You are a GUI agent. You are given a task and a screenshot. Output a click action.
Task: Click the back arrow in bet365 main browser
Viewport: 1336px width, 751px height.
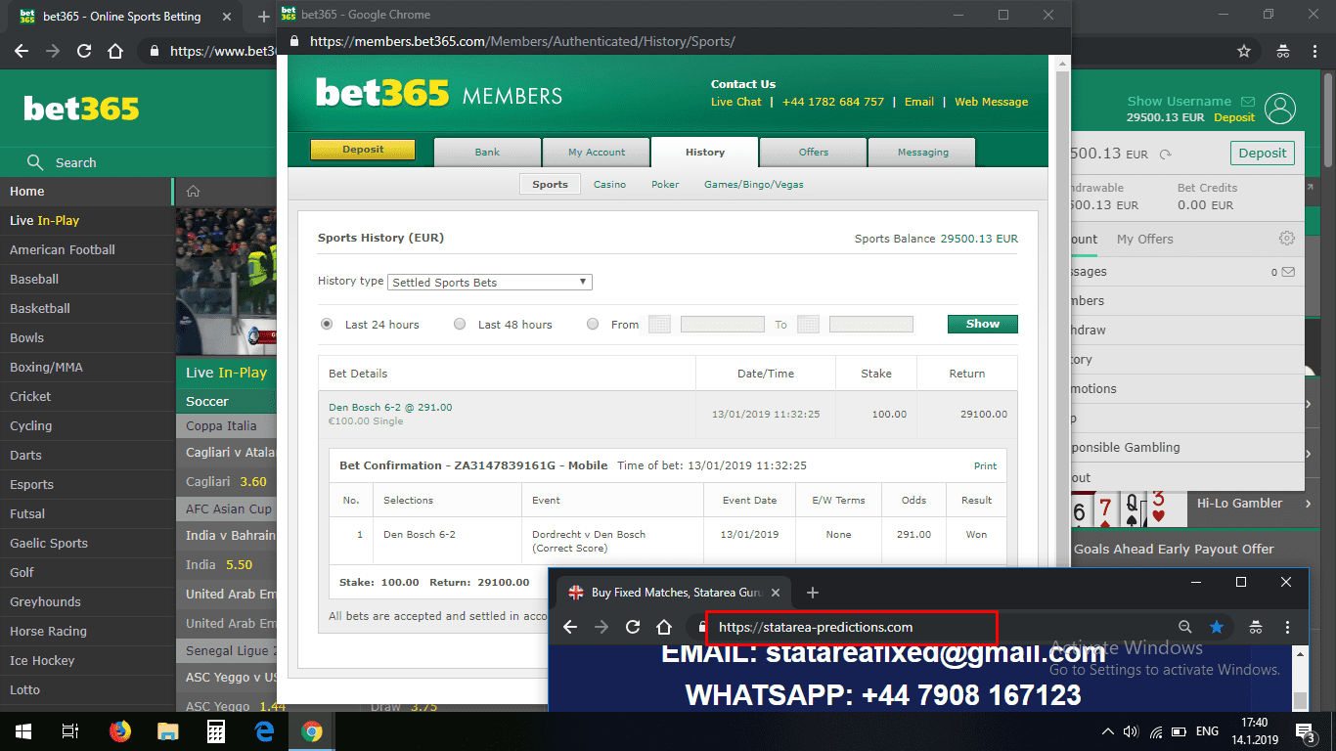coord(22,51)
